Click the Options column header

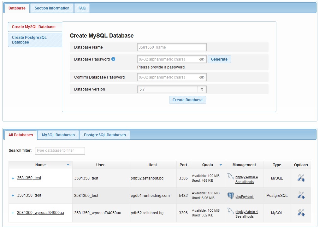click(x=301, y=165)
